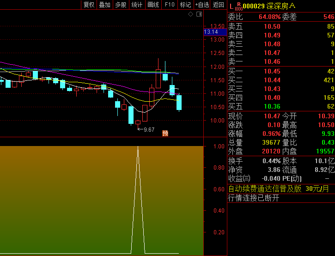This screenshot has height=256, width=335.
Task: Click the L margin trading indicator
Action: pyautogui.click(x=231, y=6)
